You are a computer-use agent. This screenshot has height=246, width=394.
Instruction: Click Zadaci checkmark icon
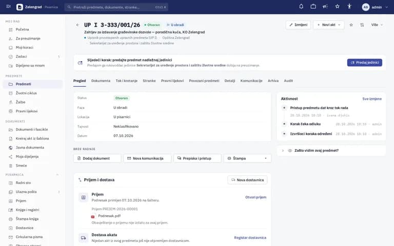click(11, 57)
